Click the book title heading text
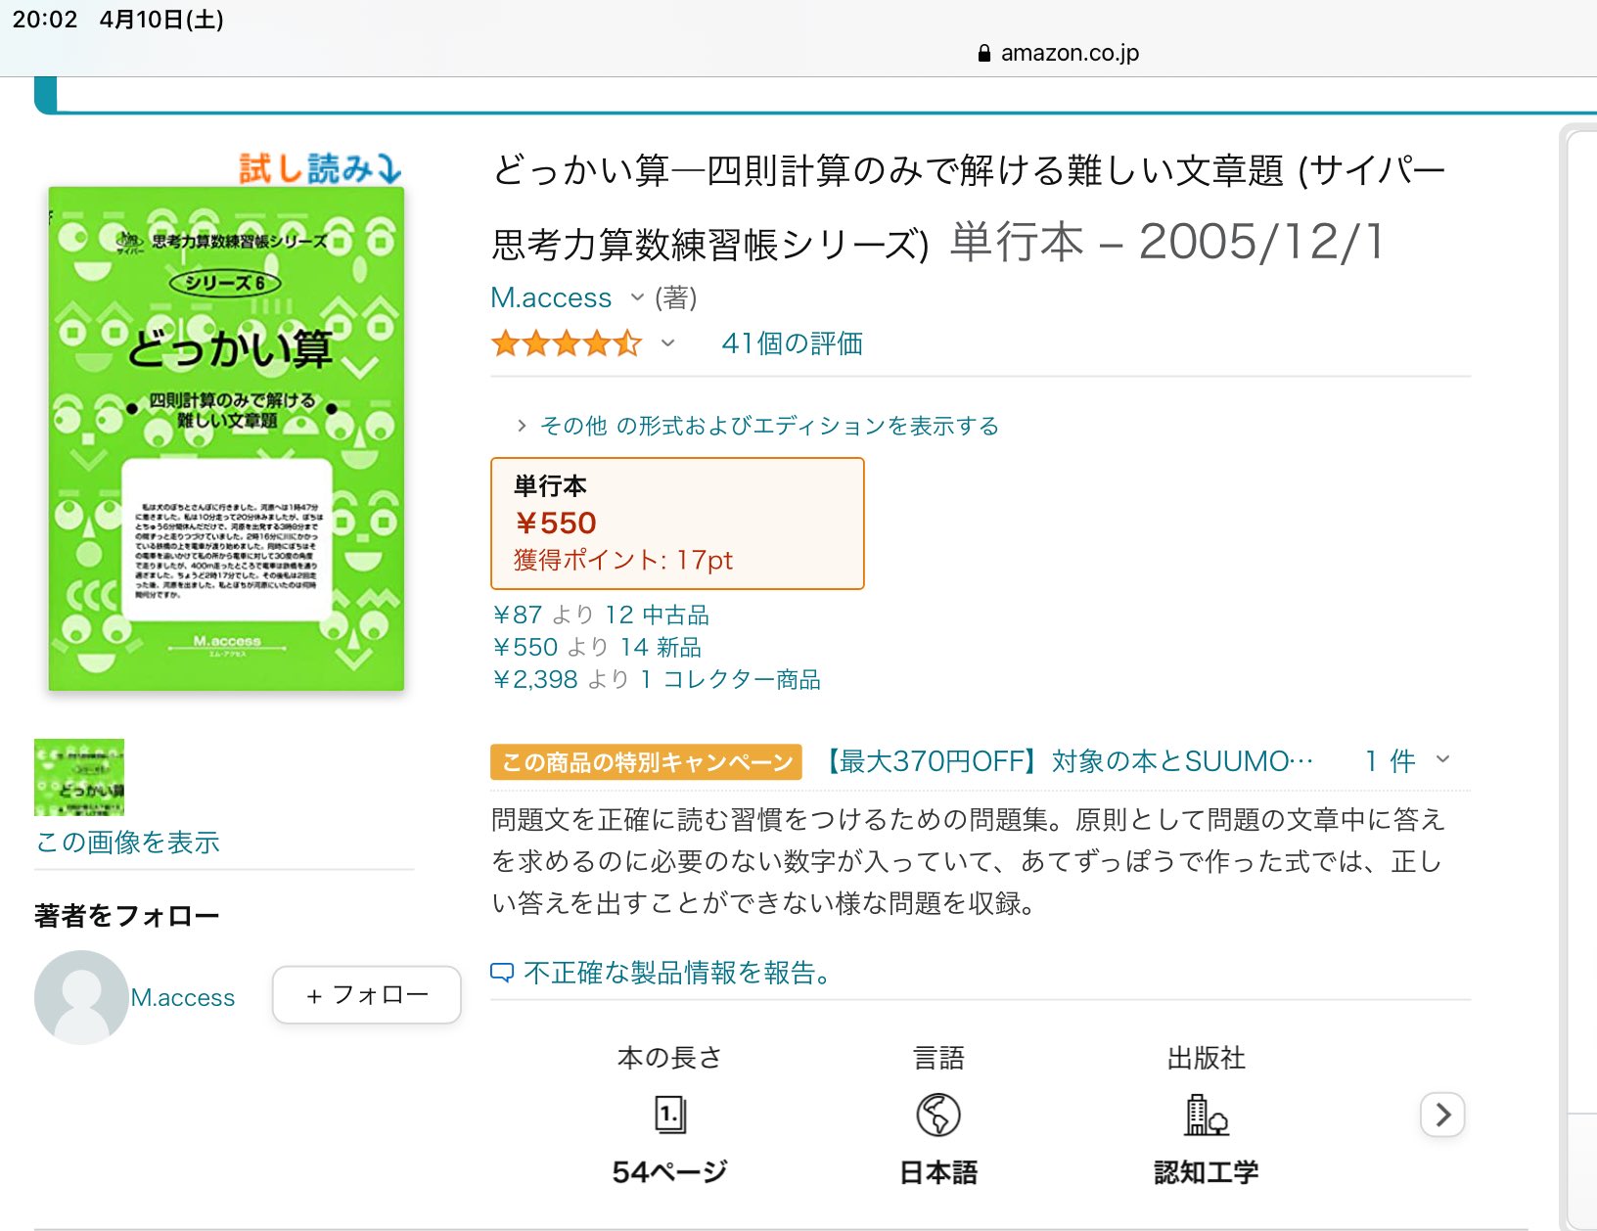The image size is (1597, 1231). 969,206
